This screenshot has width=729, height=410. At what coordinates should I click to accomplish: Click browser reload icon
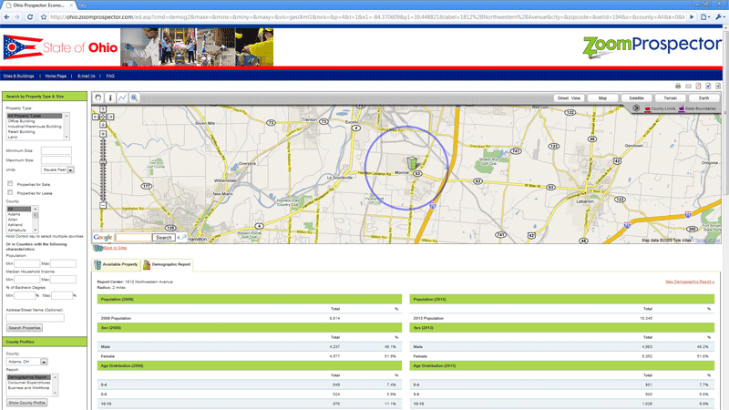pos(30,16)
